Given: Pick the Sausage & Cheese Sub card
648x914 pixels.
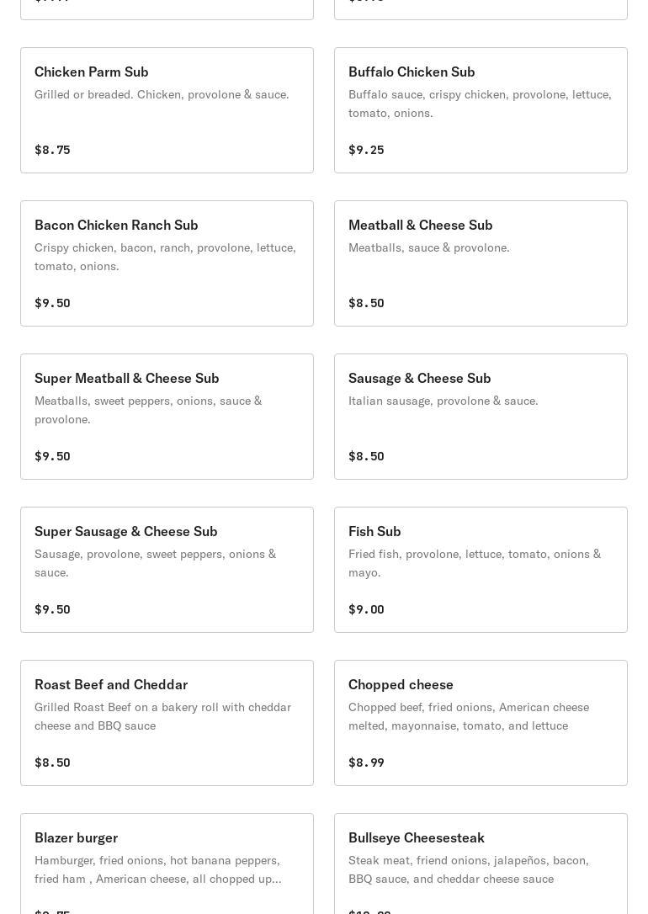Looking at the screenshot, I should click(x=481, y=417).
